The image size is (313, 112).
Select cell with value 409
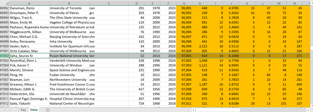coord(295,84)
